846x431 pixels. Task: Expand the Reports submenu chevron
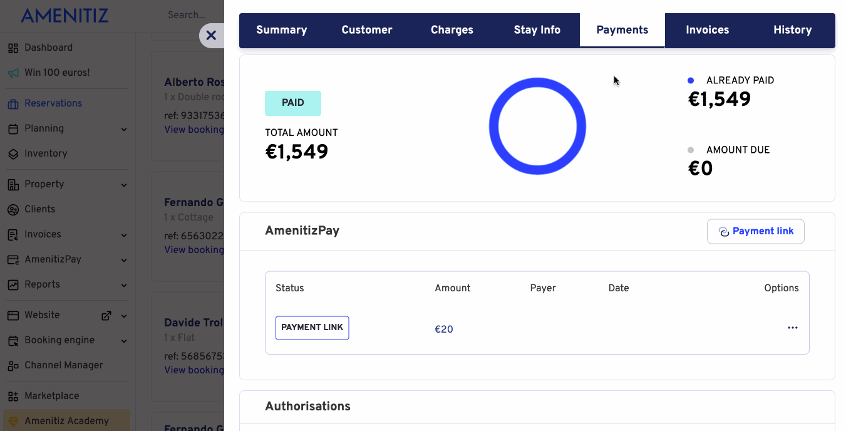coord(124,285)
